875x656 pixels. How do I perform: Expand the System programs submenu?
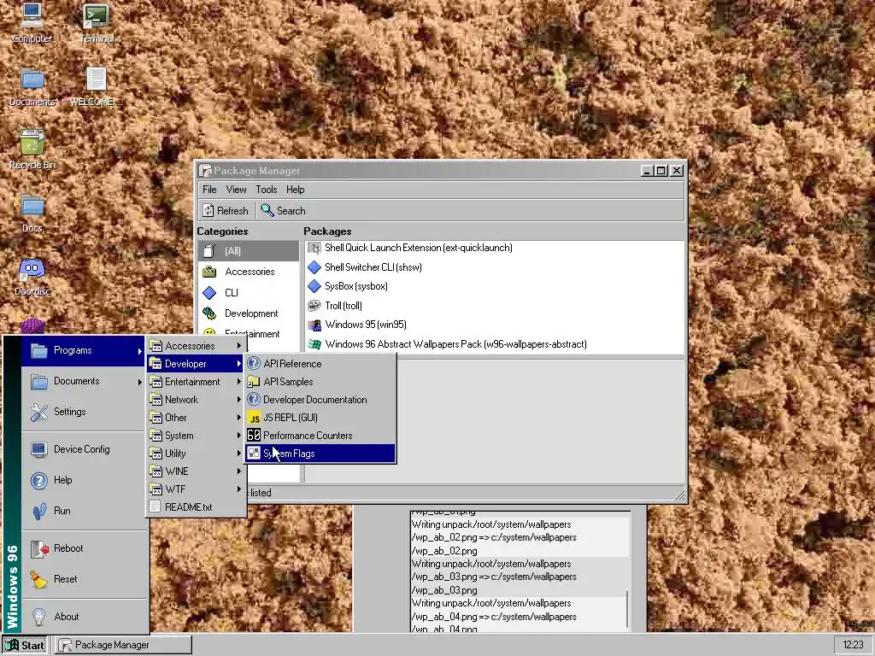coord(196,435)
